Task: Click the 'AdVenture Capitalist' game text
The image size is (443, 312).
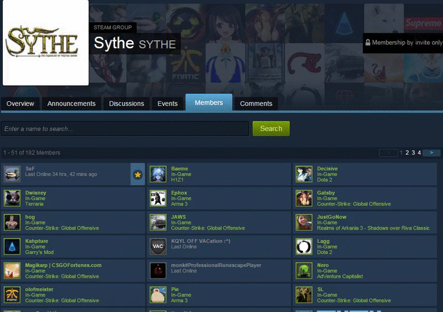Action: pyautogui.click(x=340, y=277)
